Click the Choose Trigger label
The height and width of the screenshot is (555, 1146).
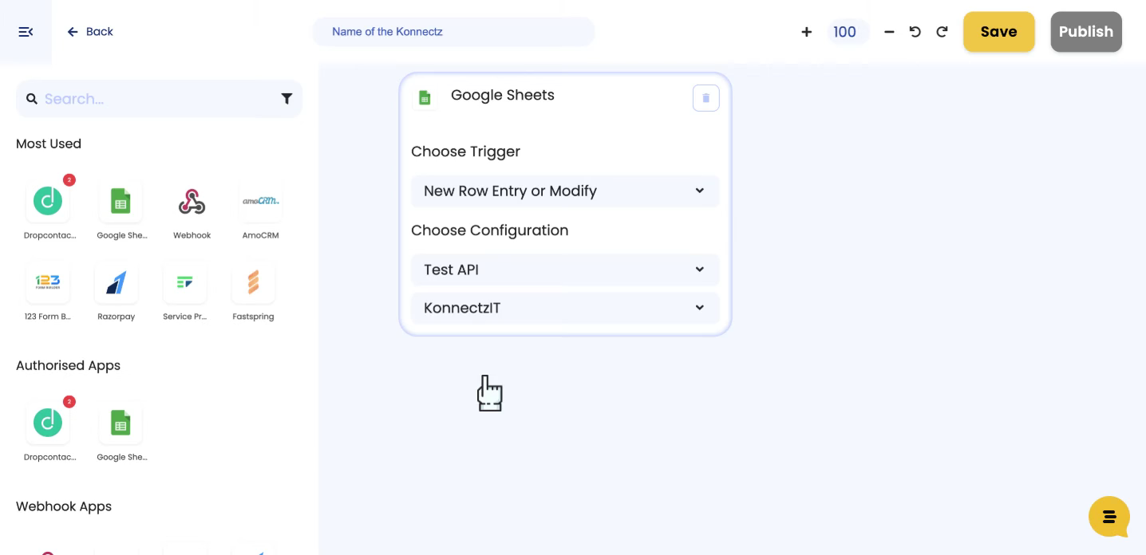(x=465, y=152)
